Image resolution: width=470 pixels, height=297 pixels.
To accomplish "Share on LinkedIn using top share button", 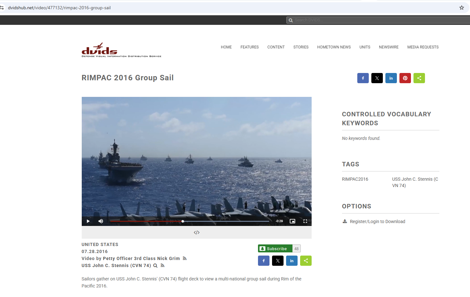I will tap(391, 78).
